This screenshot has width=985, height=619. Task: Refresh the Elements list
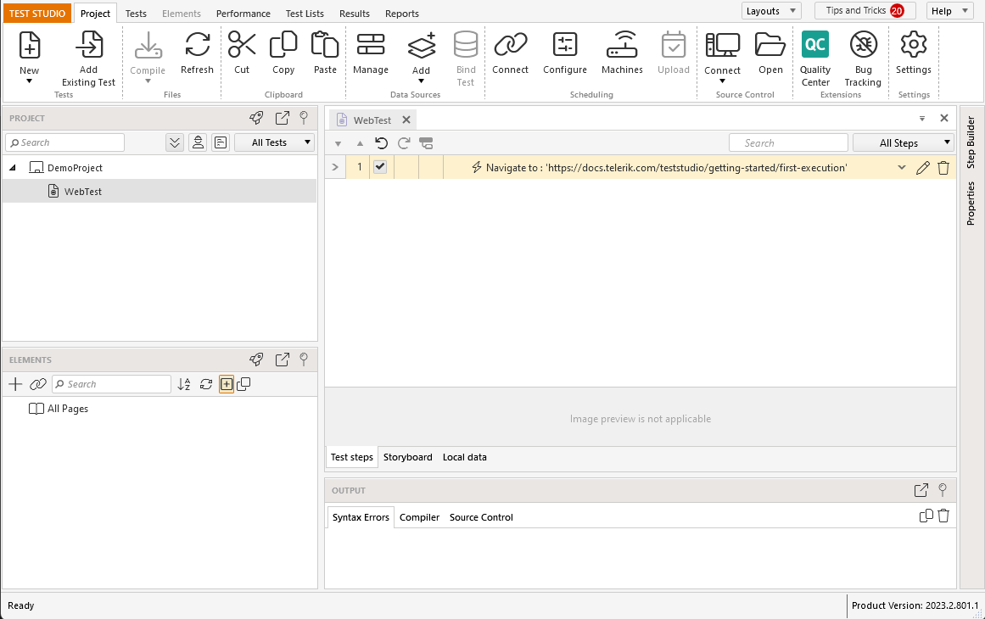[206, 384]
